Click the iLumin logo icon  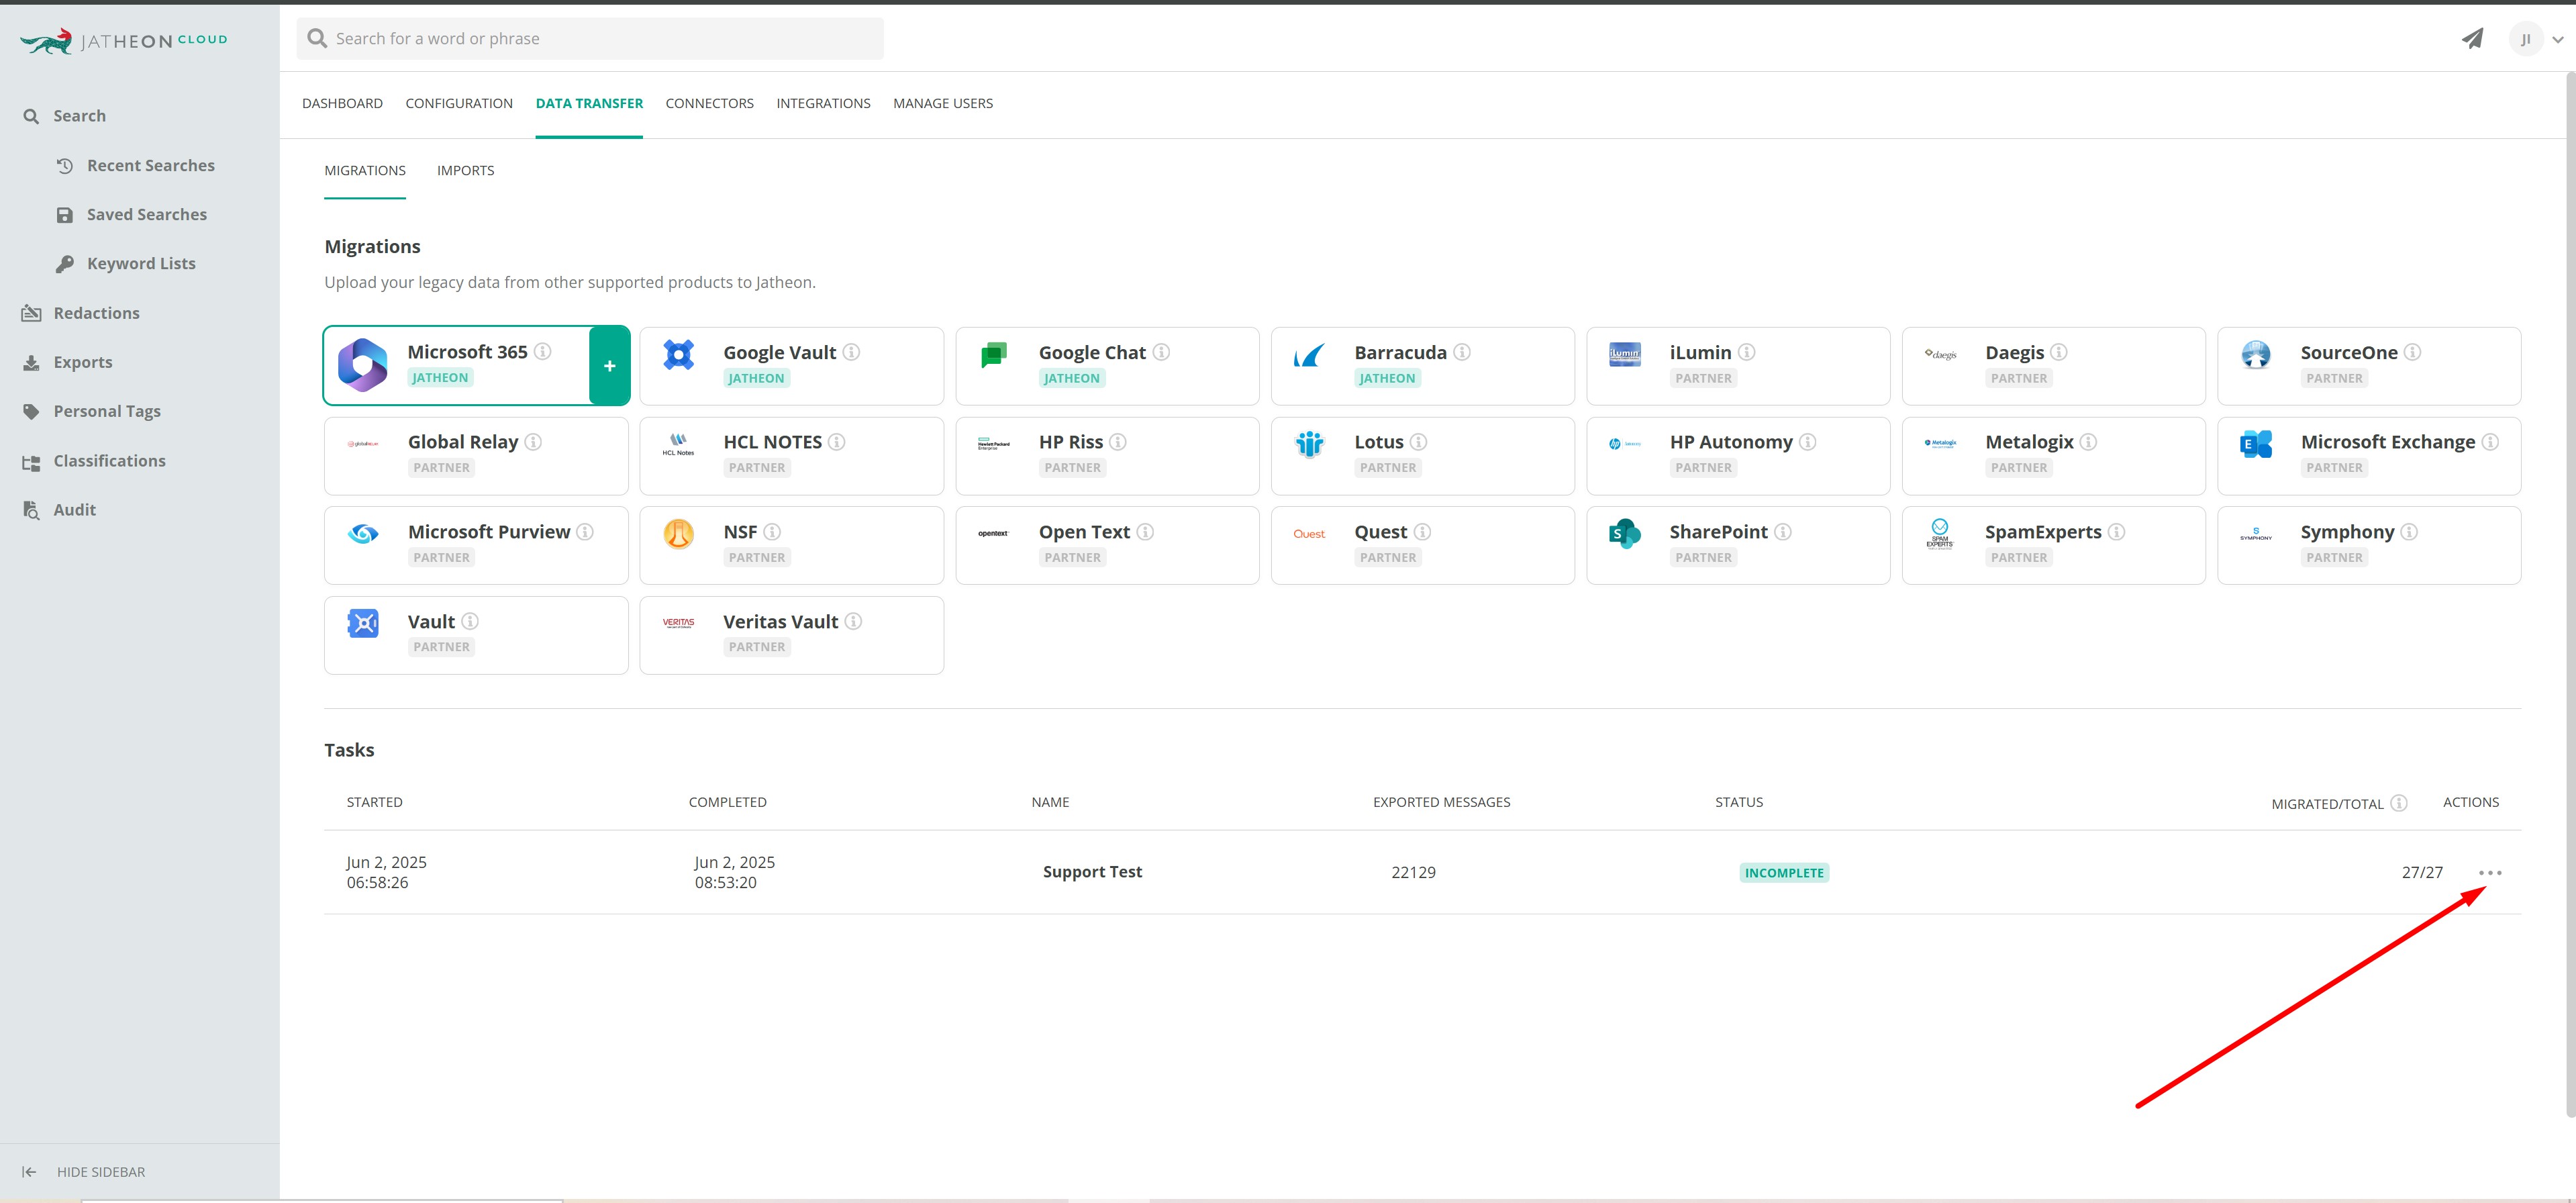point(1624,354)
